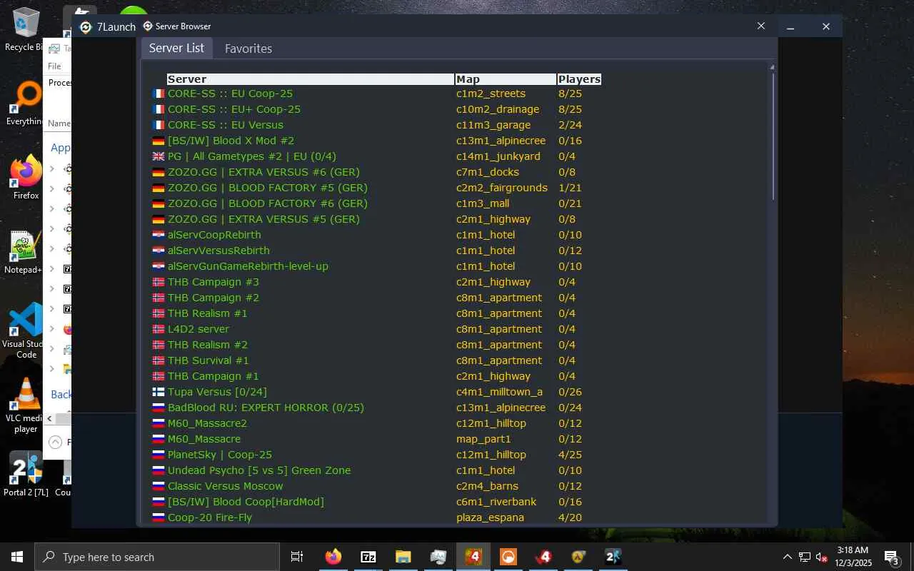Click the German flag beside [BS/IW] Blood X Mod #2
This screenshot has height=571, width=914.
tap(159, 141)
